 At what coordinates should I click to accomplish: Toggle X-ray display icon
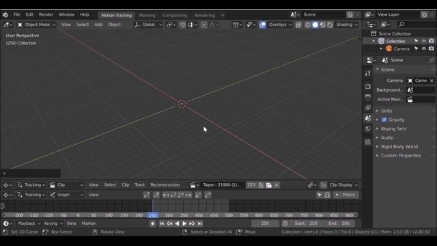298,25
